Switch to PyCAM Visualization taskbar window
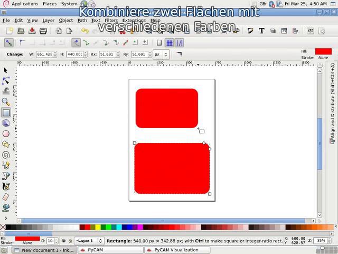Viewport: 338px width, 254px height. (x=177, y=250)
